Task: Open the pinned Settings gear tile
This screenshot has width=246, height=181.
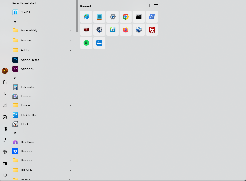Action: click(113, 17)
